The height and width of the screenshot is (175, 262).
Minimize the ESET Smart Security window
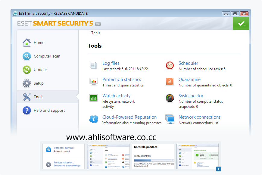pos(226,14)
